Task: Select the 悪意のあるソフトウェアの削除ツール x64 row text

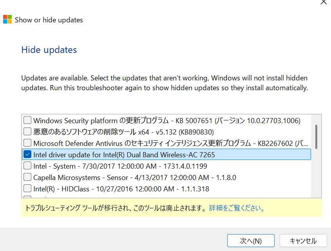Action: [123, 132]
